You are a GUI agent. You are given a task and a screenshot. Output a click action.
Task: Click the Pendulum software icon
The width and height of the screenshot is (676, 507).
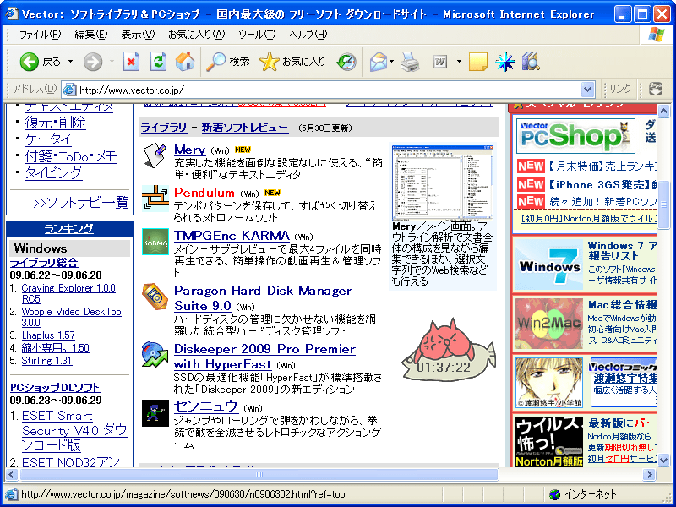155,199
